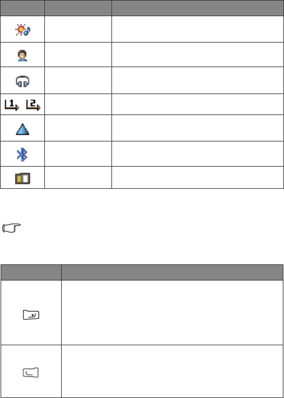Click the end key icon
This screenshot has width=284, height=398.
point(31,372)
